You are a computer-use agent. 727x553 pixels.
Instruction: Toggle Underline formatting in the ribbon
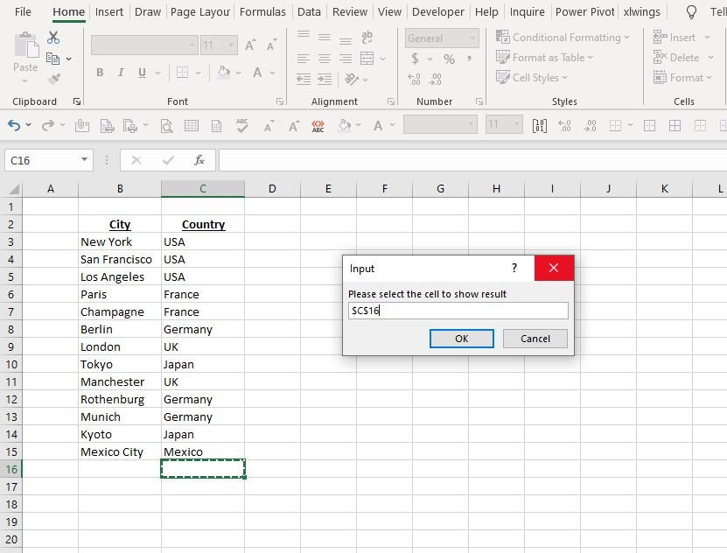[142, 73]
